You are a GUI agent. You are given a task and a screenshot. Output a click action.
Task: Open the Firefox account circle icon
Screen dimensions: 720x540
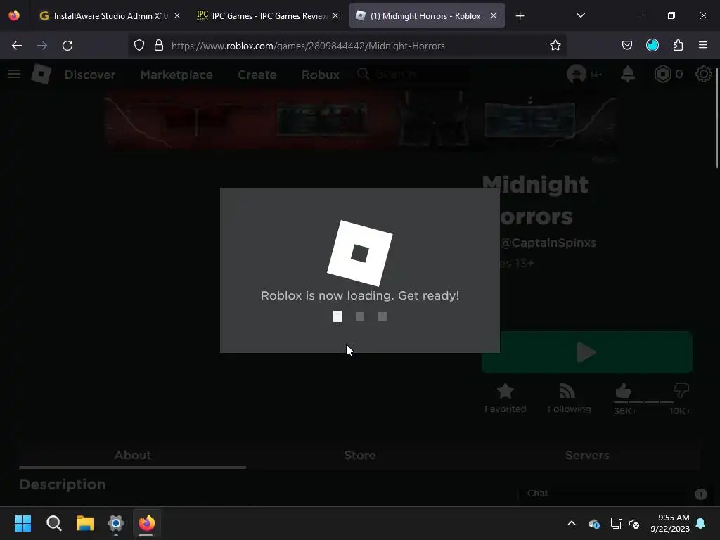(652, 46)
